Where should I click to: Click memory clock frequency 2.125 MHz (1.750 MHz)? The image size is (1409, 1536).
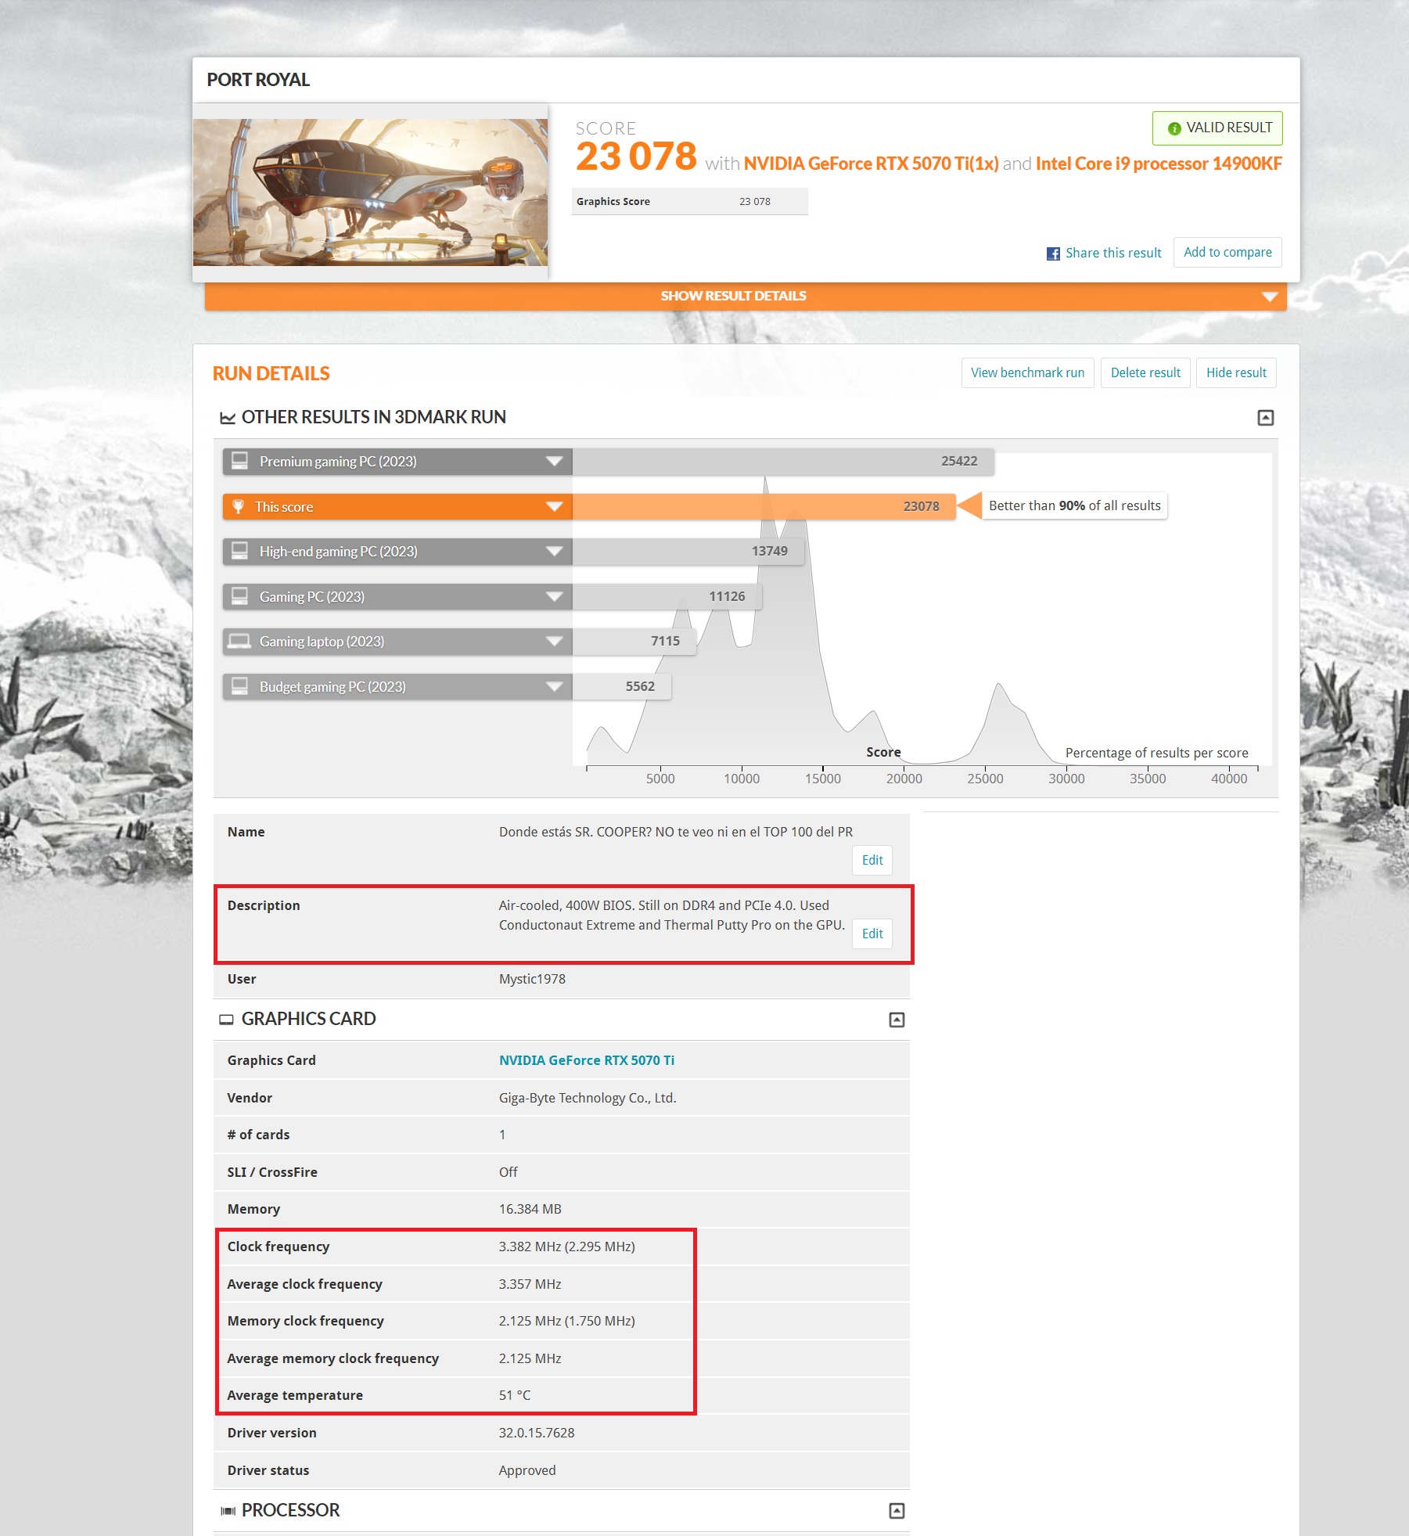click(567, 1322)
